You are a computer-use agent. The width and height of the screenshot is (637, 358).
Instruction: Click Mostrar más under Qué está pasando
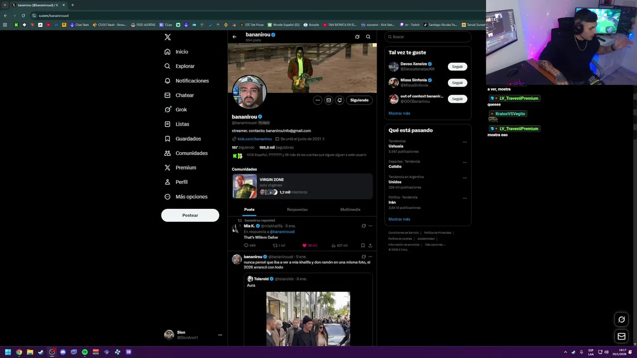coord(399,219)
